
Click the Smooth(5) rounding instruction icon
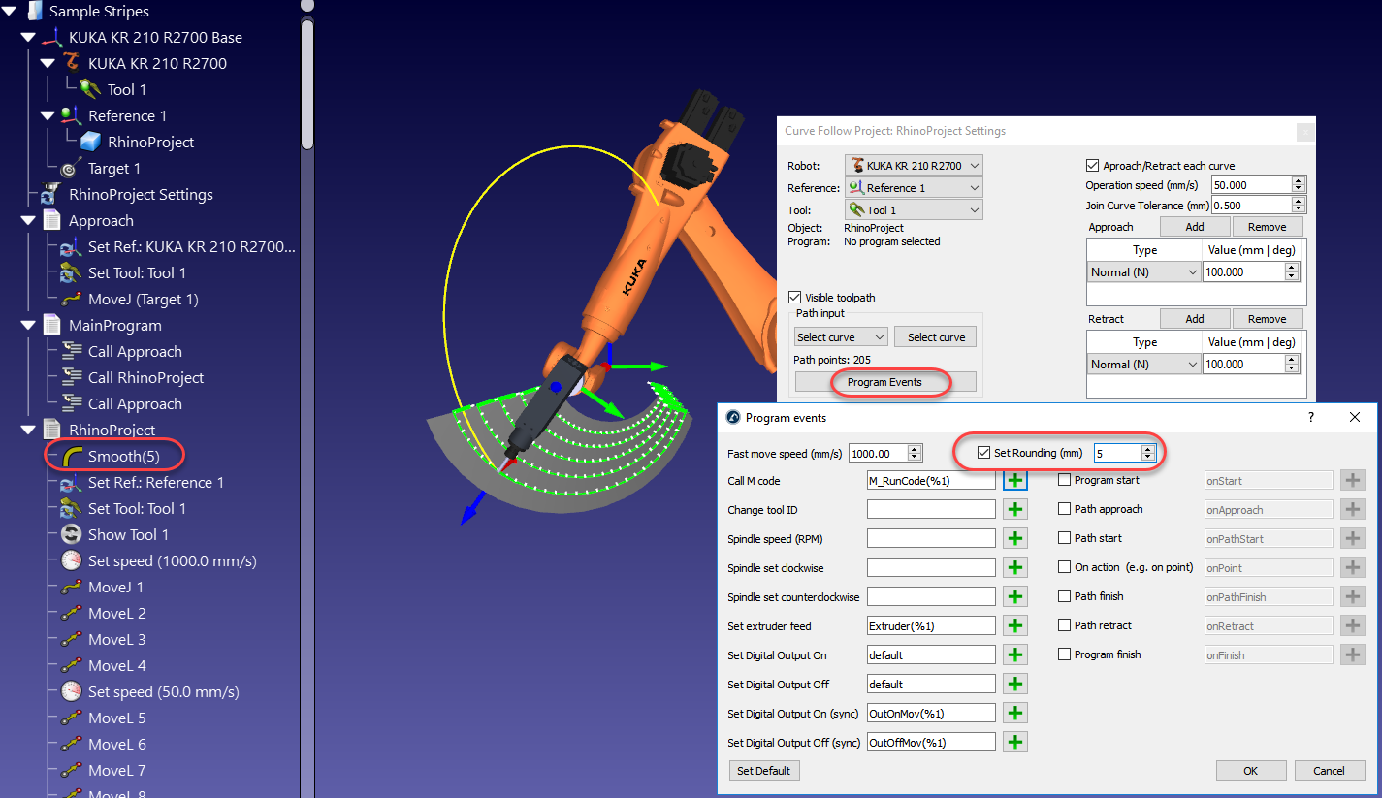pyautogui.click(x=71, y=456)
